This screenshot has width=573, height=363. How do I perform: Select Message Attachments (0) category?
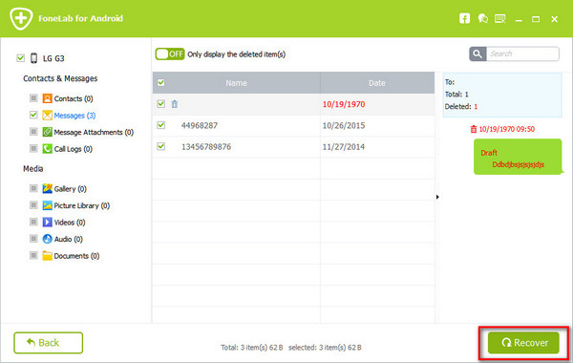[94, 133]
